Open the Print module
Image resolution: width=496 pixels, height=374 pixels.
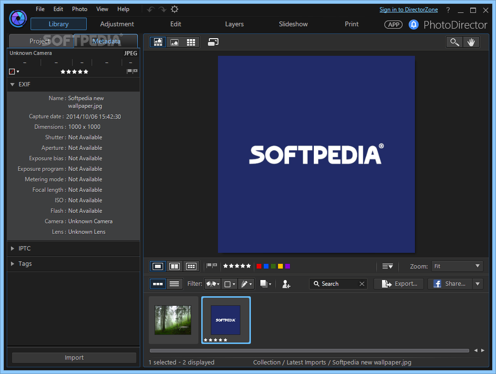coord(351,24)
